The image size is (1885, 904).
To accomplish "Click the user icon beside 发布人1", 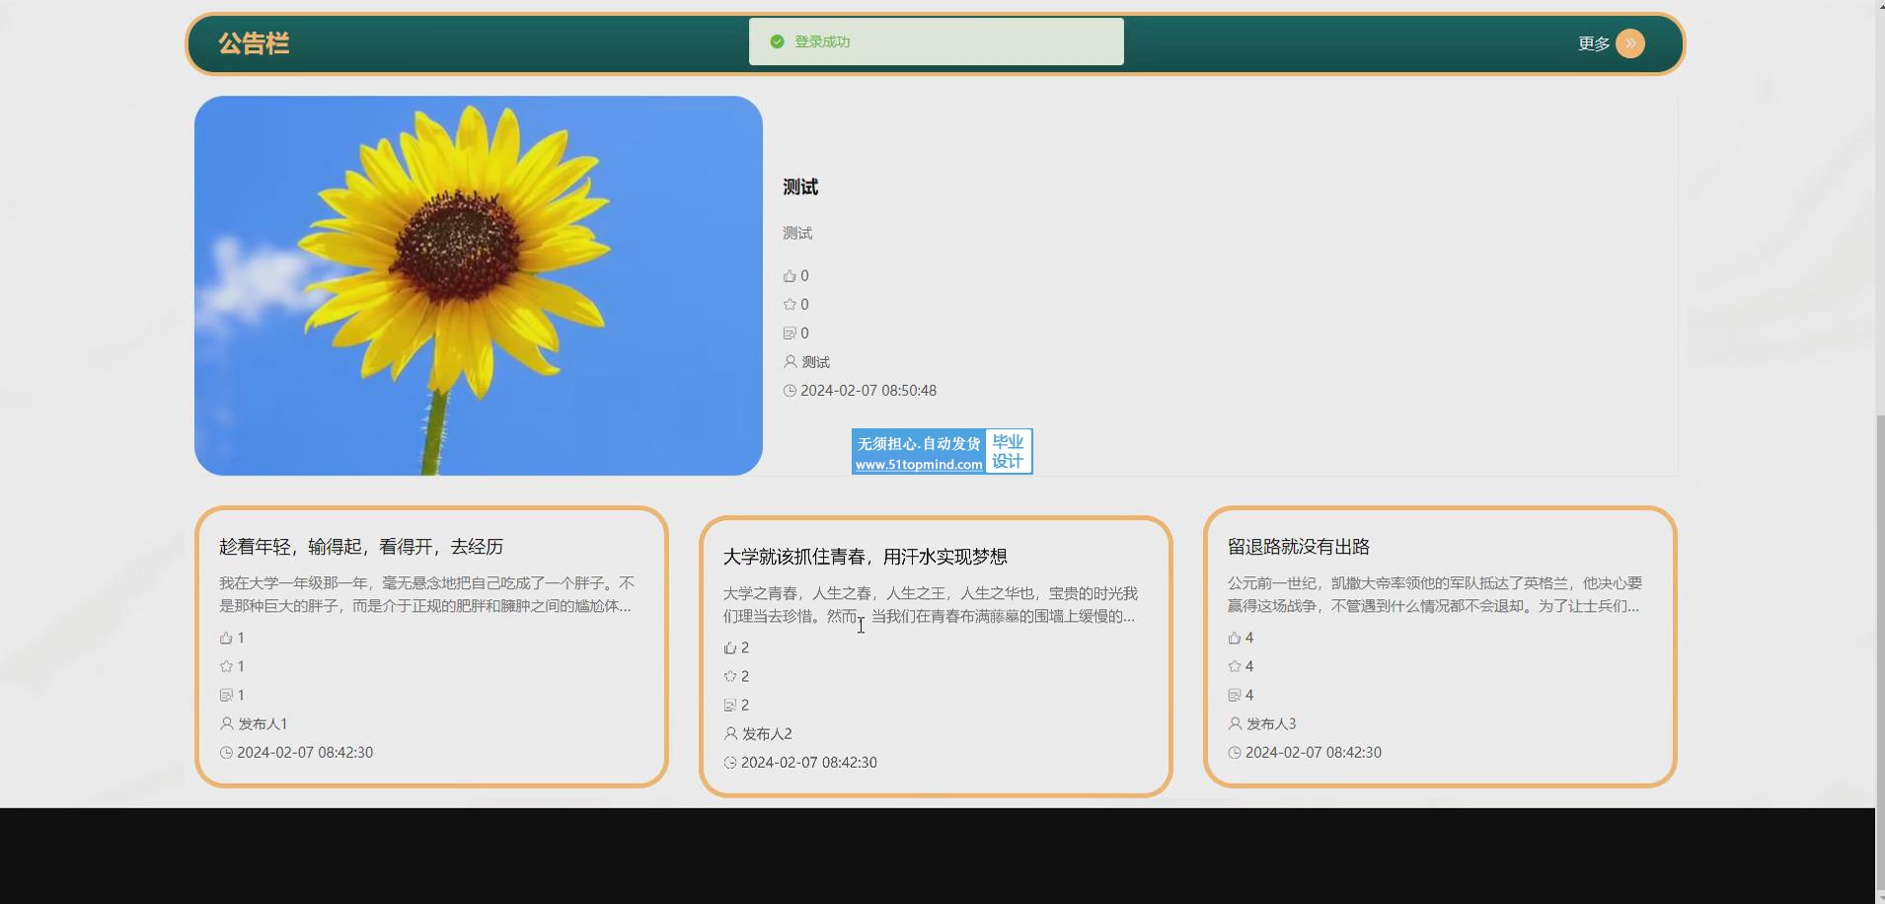I will [226, 724].
